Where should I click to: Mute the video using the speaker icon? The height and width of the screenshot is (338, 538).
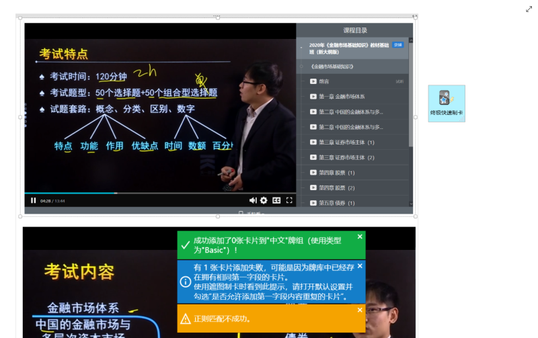click(x=254, y=200)
